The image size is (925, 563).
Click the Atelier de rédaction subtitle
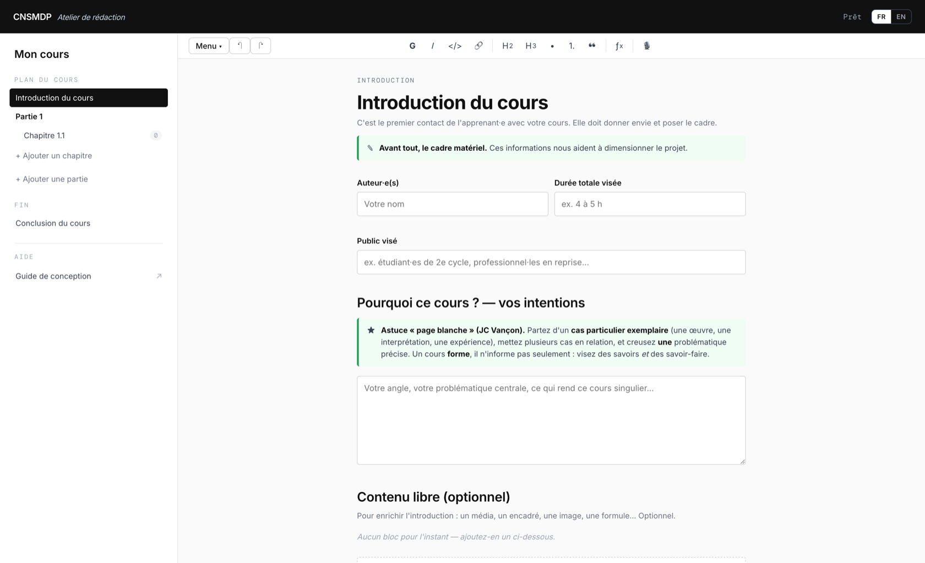[x=91, y=17]
